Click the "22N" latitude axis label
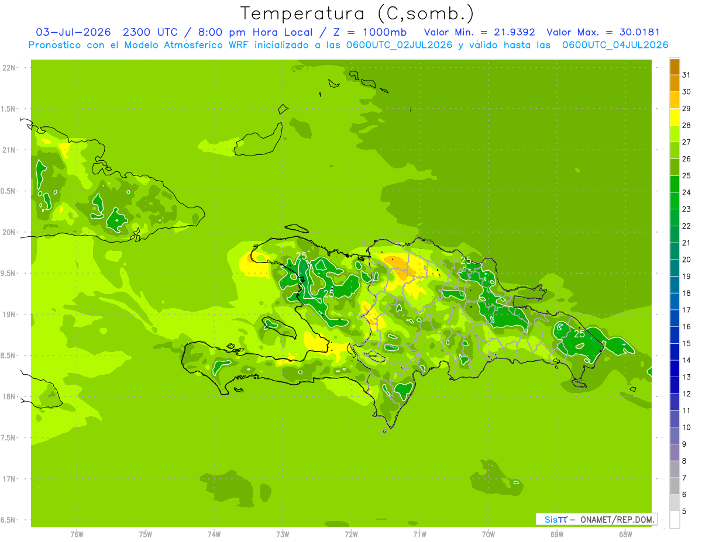The image size is (702, 542). (x=9, y=68)
